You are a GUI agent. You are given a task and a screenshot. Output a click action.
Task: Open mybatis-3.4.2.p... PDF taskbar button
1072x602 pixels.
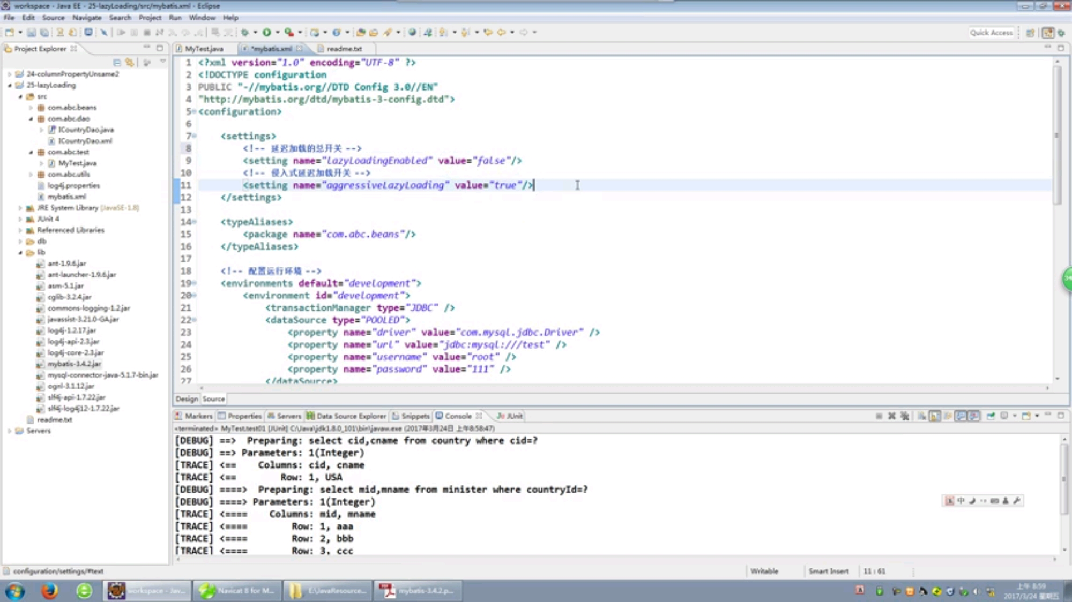pyautogui.click(x=418, y=591)
